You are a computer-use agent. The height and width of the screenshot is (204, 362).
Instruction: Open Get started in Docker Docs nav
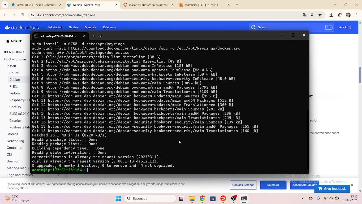tap(55, 27)
